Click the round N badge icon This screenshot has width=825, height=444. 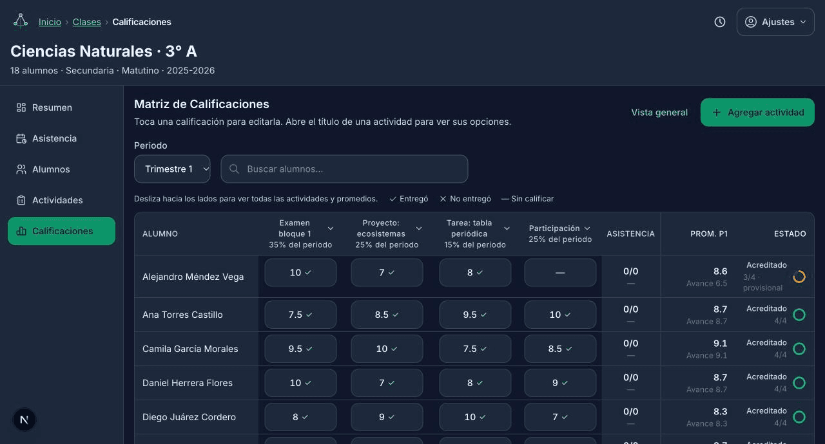(x=24, y=420)
